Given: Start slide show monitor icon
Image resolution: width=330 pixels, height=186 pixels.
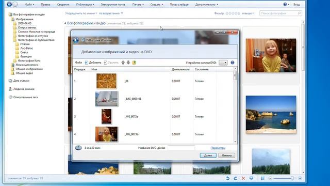Looking at the screenshot, I should (x=251, y=178).
